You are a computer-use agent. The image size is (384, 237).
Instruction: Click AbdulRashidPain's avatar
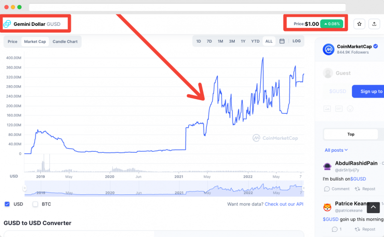coord(327,167)
